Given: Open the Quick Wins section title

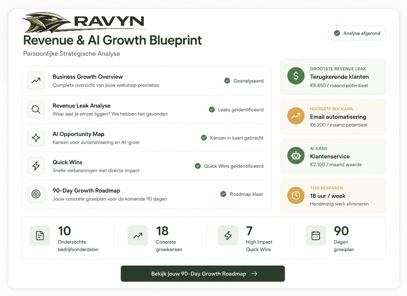Looking at the screenshot, I should click(x=67, y=162).
